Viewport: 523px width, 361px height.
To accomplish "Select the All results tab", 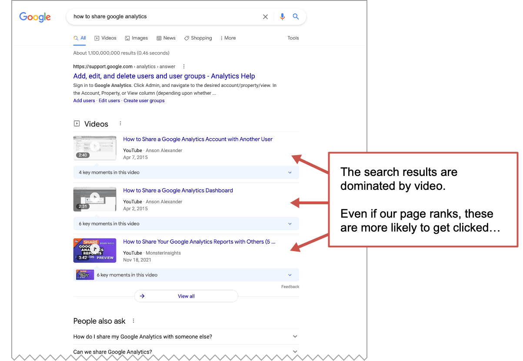I will pos(80,38).
